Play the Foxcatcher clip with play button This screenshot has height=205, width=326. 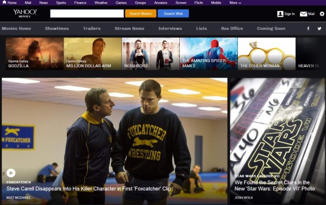(x=11, y=172)
